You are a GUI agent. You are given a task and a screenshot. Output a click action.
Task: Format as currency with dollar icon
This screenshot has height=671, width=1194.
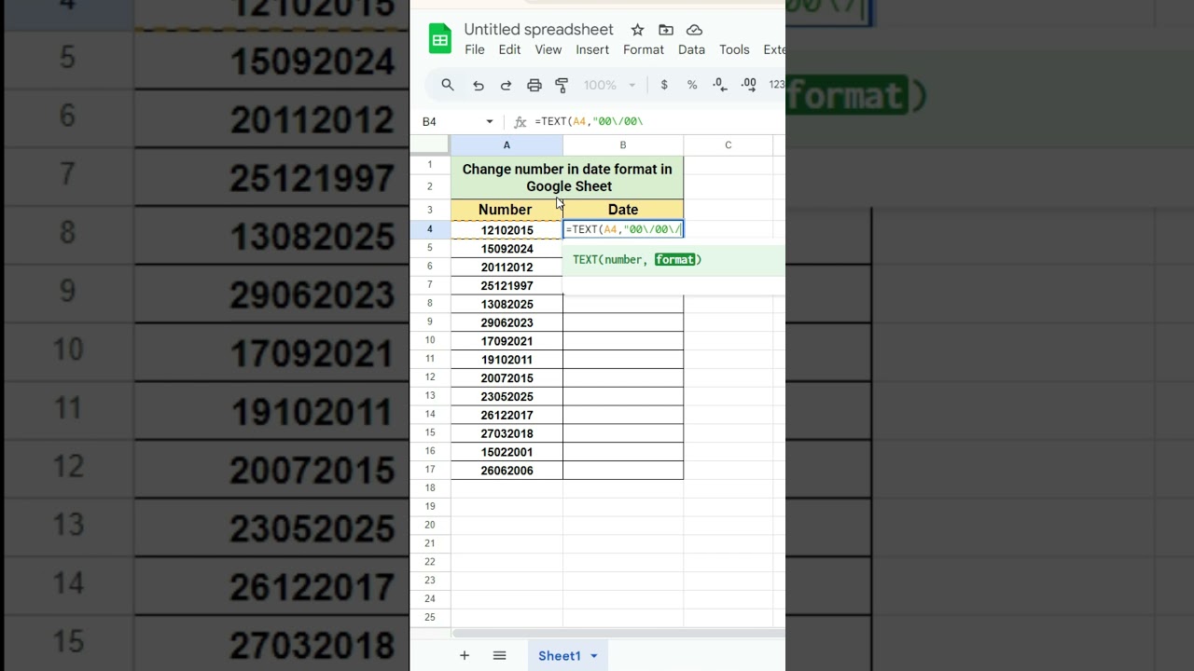[x=664, y=85]
